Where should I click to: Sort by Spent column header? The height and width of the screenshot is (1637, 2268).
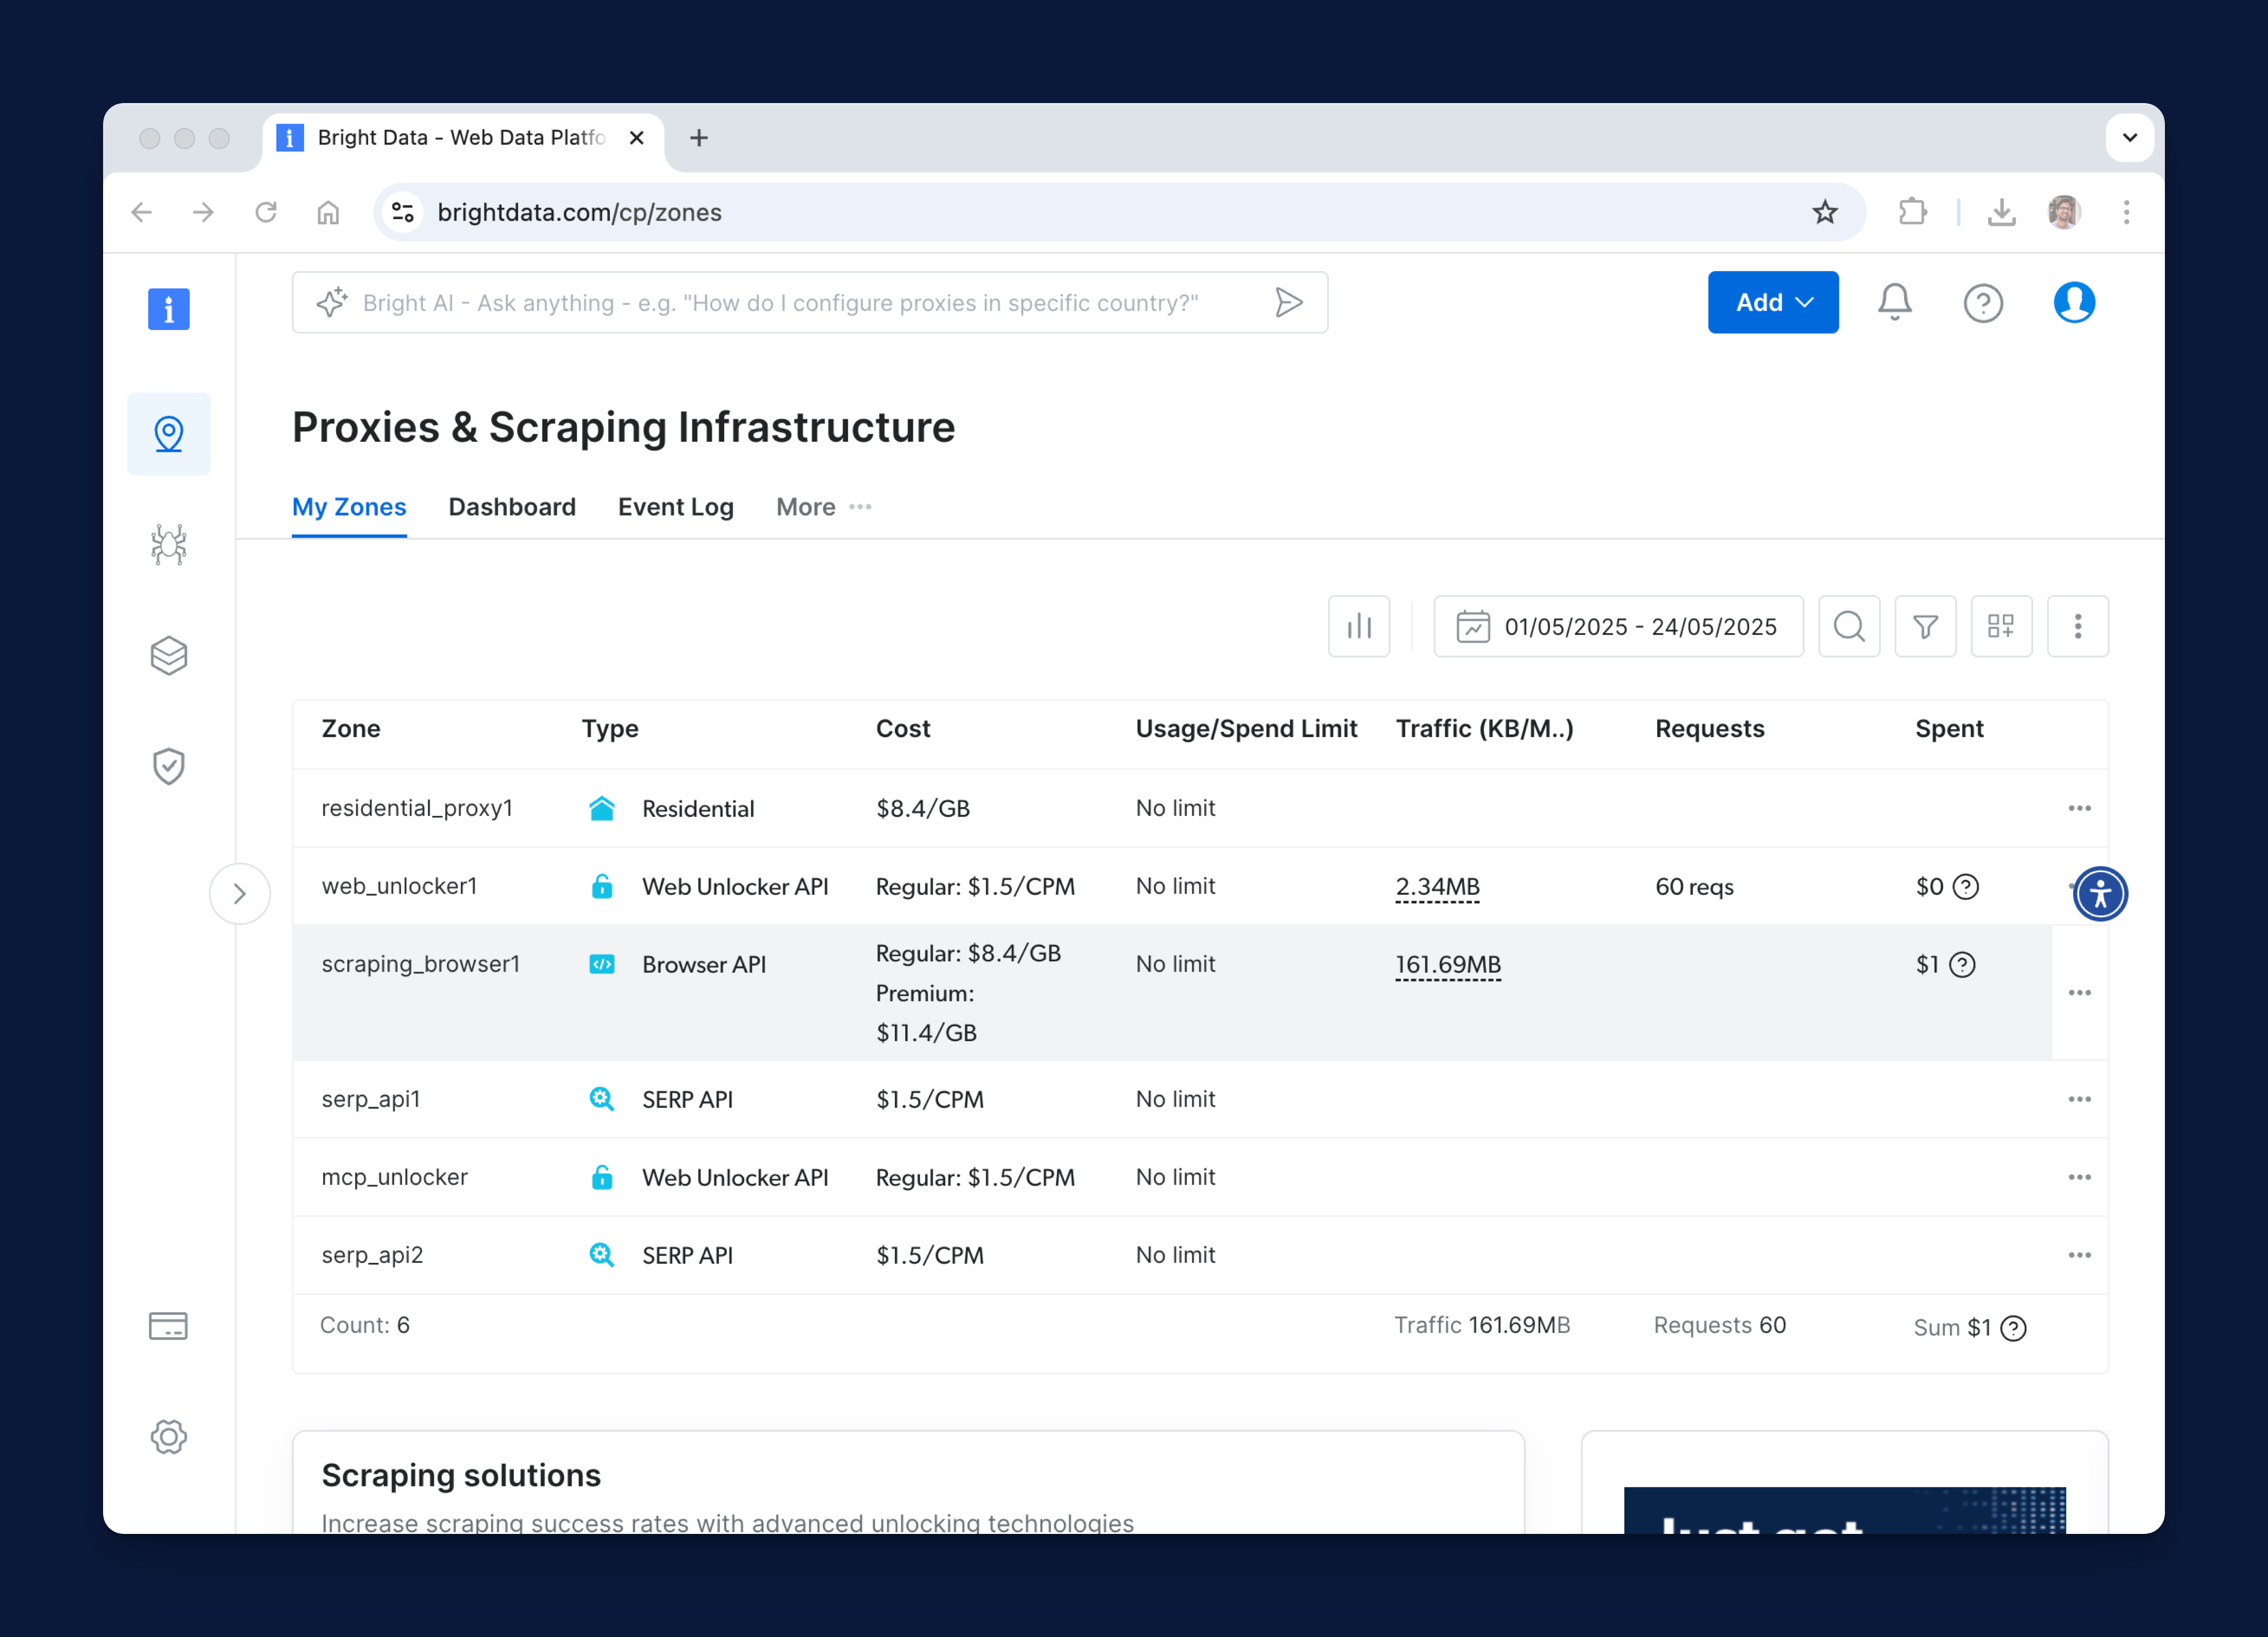click(x=1949, y=729)
